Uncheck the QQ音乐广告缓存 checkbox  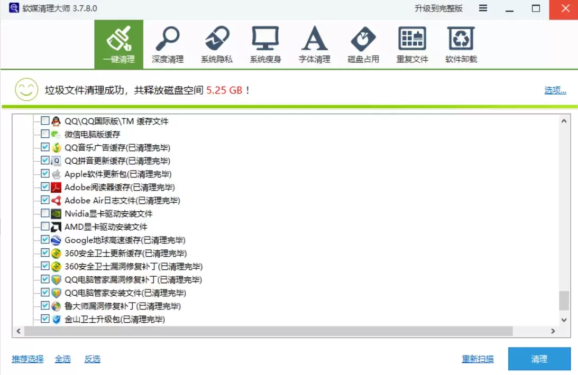click(x=45, y=147)
